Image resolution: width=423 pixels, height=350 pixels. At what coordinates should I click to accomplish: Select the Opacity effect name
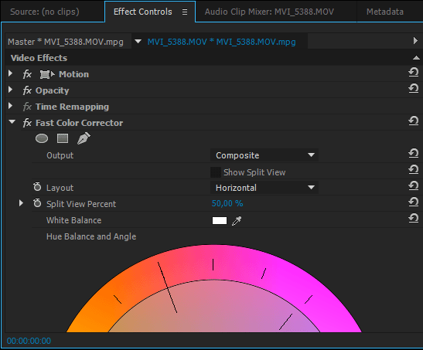click(x=53, y=90)
